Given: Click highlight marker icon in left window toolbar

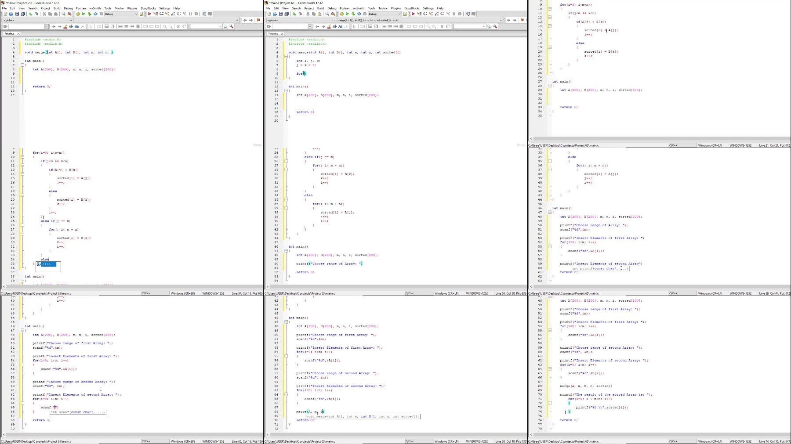Looking at the screenshot, I should [x=65, y=26].
